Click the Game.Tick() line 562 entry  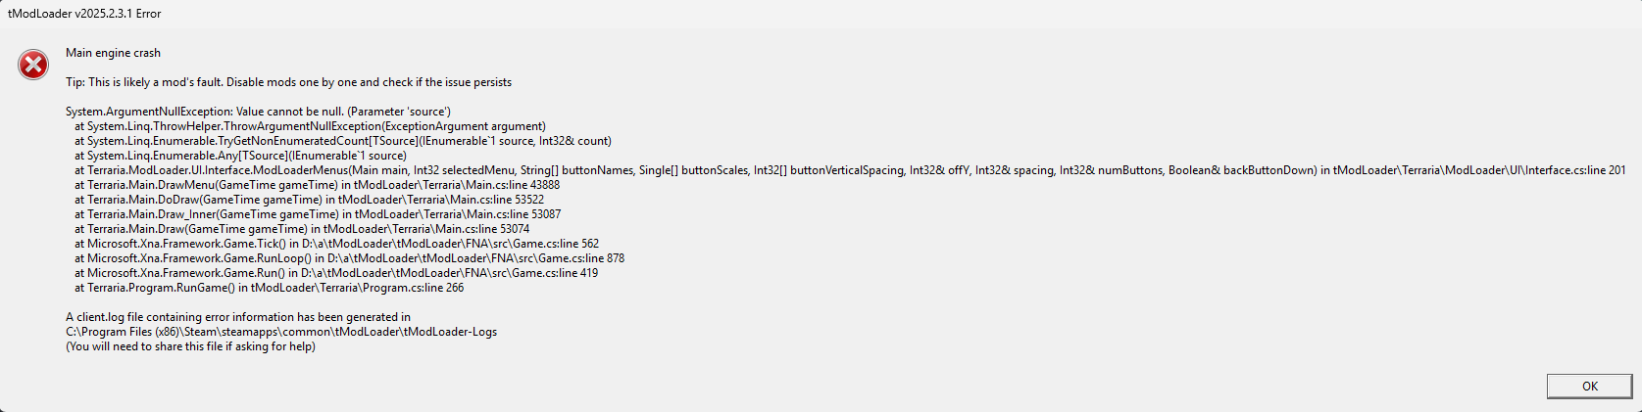pos(336,244)
